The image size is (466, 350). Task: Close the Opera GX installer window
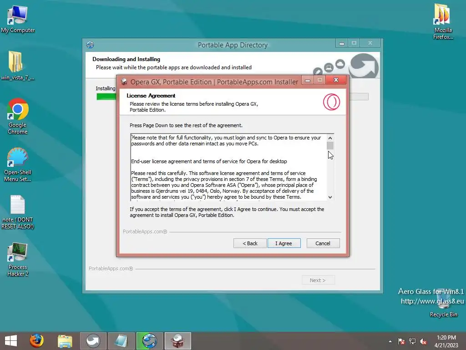point(336,80)
